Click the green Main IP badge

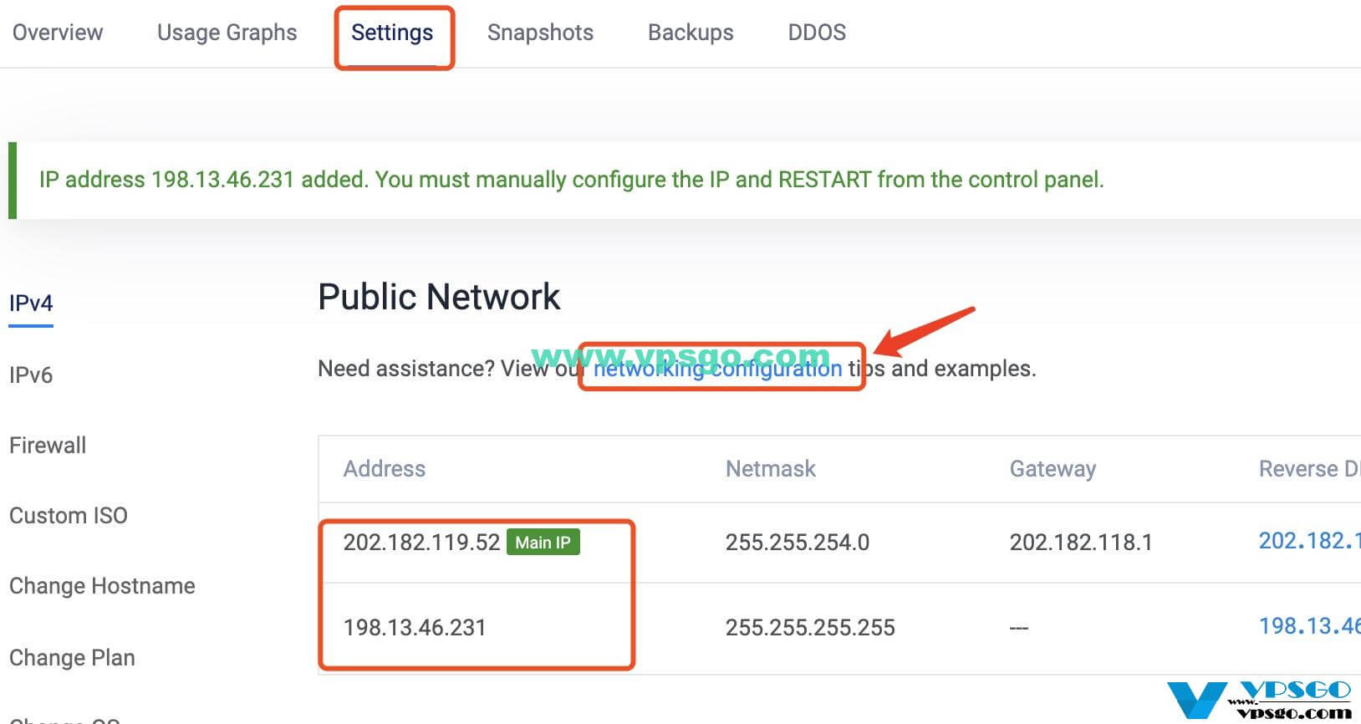tap(543, 542)
